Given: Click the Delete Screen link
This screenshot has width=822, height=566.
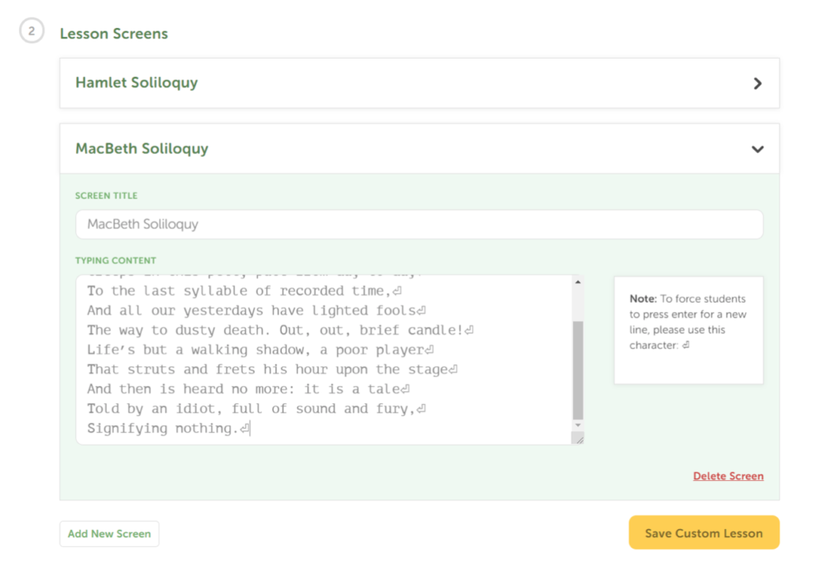Looking at the screenshot, I should click(x=728, y=476).
